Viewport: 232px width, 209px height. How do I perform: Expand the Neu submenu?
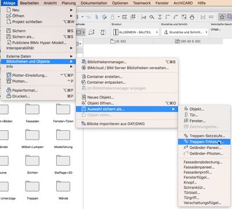(38, 10)
